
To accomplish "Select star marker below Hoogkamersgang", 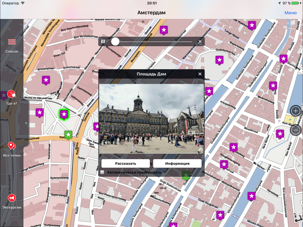I will 224,165.
